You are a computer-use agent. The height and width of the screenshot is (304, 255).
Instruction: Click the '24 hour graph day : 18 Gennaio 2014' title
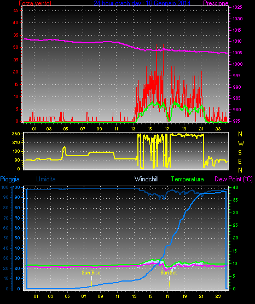142,3
